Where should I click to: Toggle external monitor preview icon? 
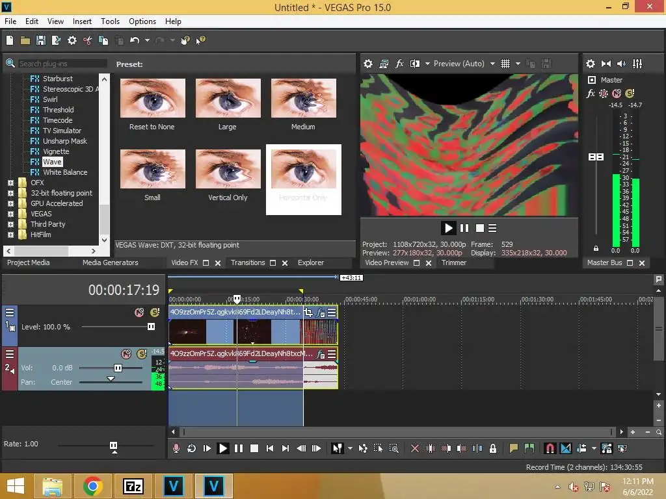pyautogui.click(x=384, y=64)
